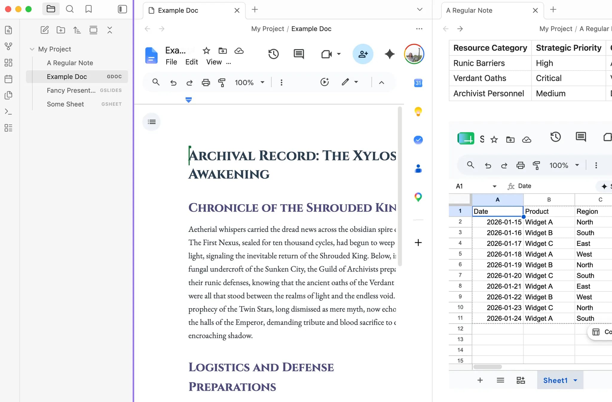Open the Gemini sparkle icon in Docs
This screenshot has width=612, height=402.
click(389, 54)
